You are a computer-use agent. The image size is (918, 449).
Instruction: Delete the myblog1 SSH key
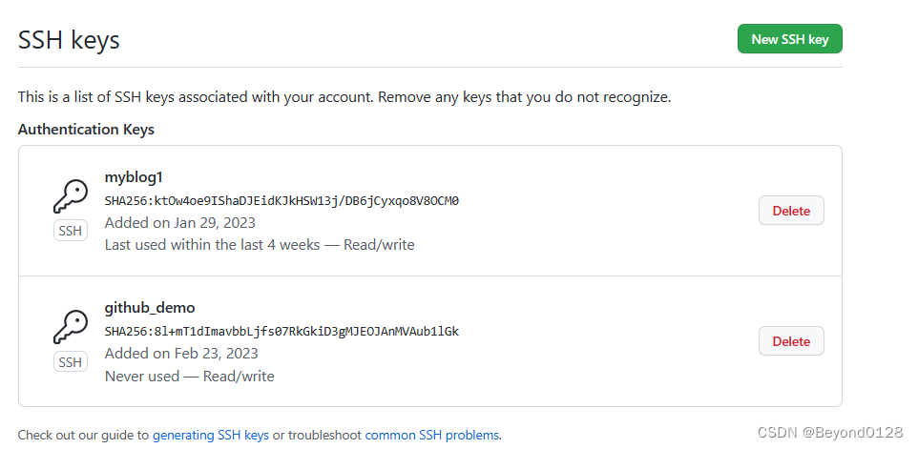(790, 211)
